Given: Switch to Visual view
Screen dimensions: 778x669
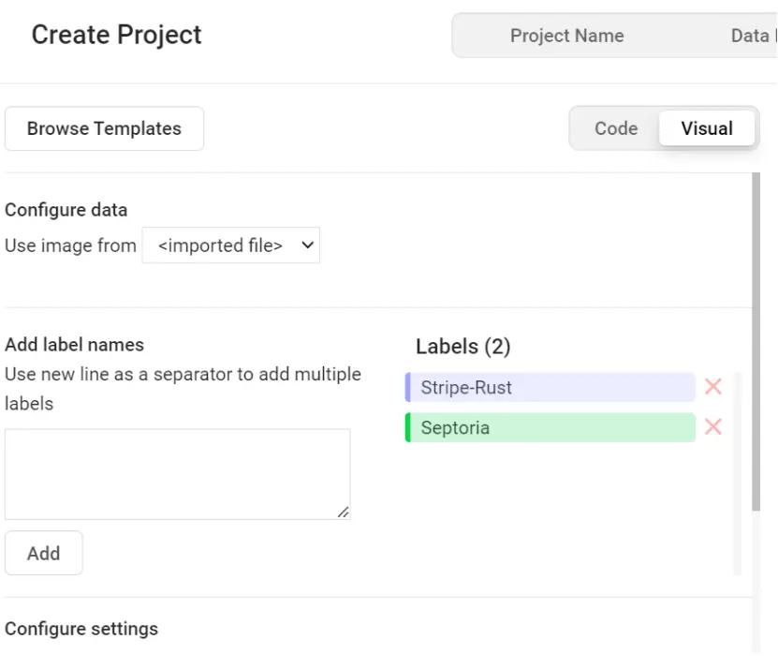Looking at the screenshot, I should click(707, 128).
